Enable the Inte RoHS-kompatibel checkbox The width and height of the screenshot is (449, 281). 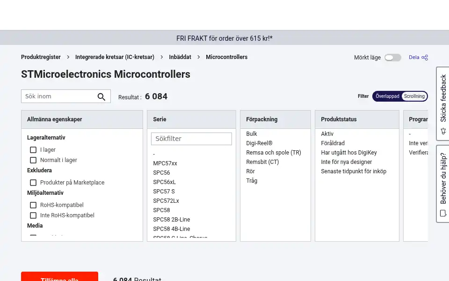33,215
